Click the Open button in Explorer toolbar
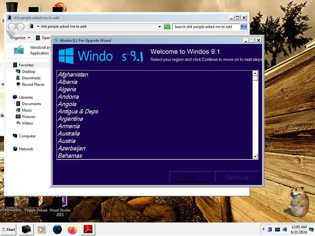 (x=43, y=38)
